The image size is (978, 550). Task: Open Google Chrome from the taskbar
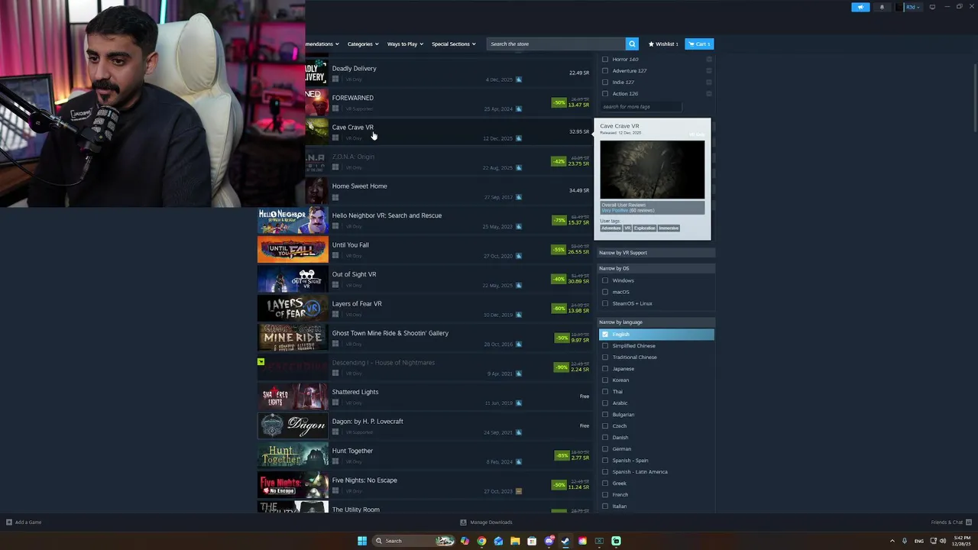tap(481, 541)
